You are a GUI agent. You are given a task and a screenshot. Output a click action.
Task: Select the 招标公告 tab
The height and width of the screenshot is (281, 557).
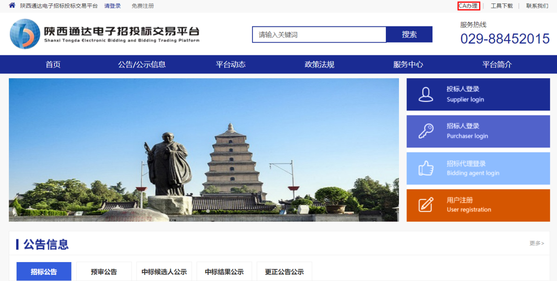[x=44, y=271]
